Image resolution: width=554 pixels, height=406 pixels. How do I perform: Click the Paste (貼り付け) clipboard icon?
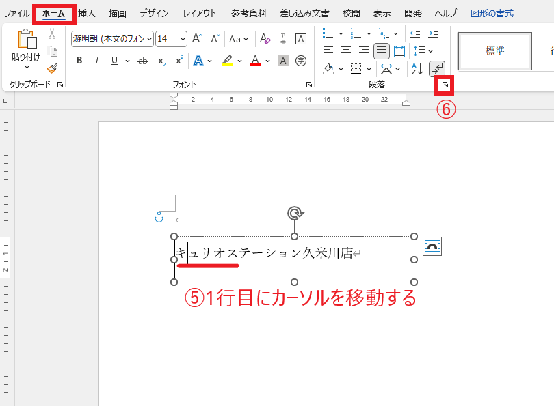coord(27,39)
